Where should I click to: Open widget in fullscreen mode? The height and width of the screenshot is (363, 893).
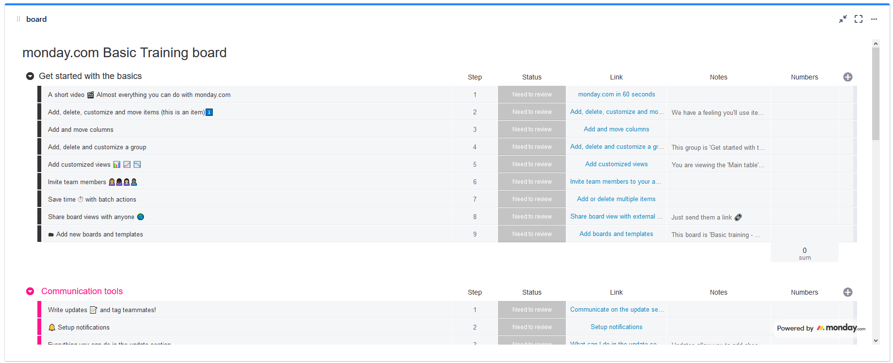pos(859,19)
